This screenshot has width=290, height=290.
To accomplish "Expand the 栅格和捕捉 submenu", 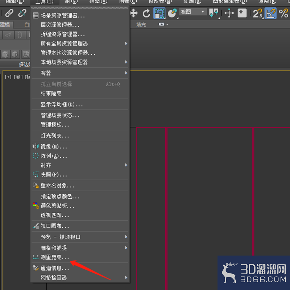I will point(80,248).
